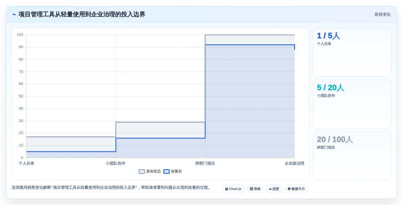
Task: Open the 1 / 5人 个人任务 card
Action: pos(352,52)
